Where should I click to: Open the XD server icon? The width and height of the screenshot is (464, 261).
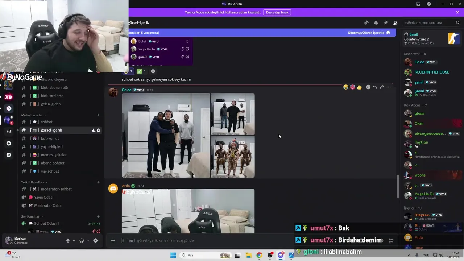[x=9, y=97]
